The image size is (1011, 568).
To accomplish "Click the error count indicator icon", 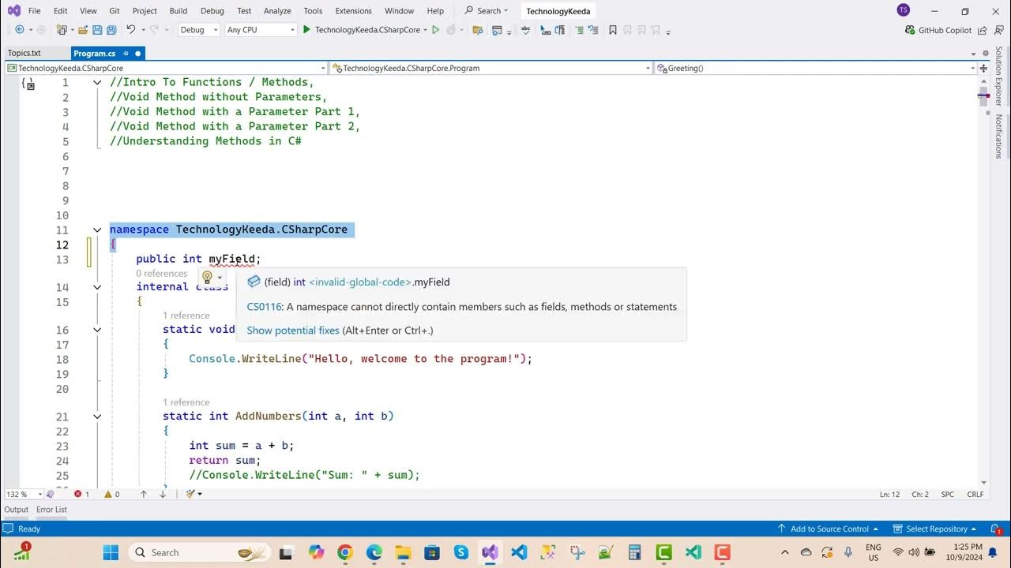I will 78,494.
